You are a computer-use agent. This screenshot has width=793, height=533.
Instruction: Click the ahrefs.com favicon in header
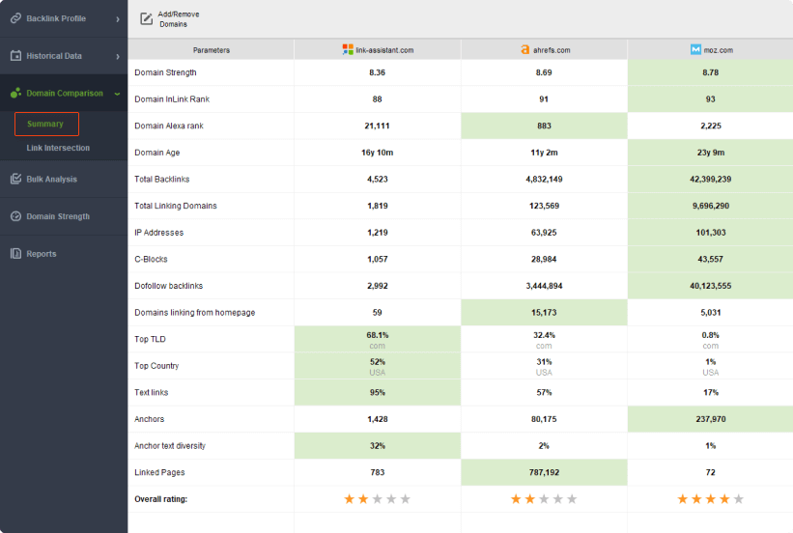tap(524, 49)
